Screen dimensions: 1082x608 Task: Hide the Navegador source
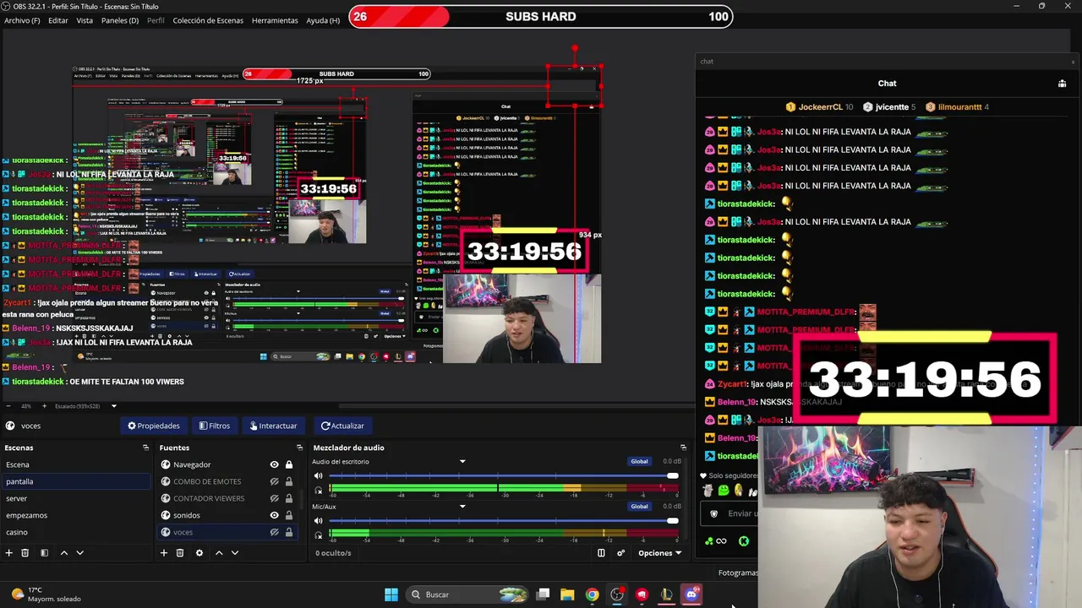pyautogui.click(x=274, y=464)
